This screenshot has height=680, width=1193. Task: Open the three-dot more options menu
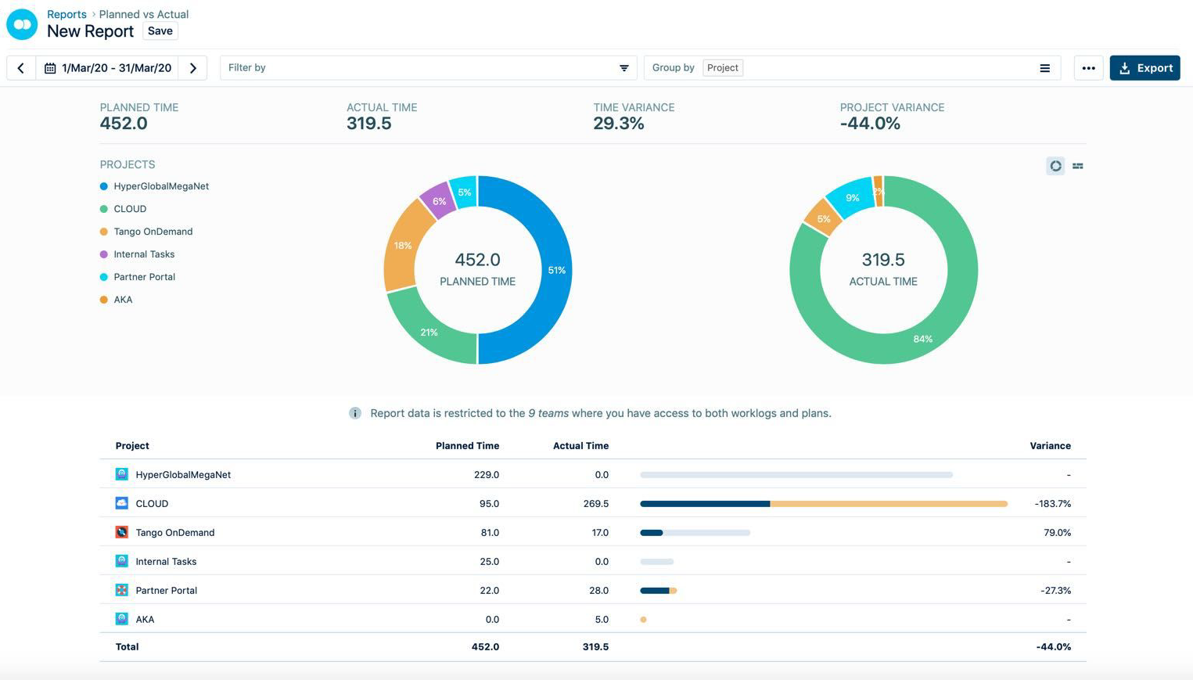coord(1088,68)
